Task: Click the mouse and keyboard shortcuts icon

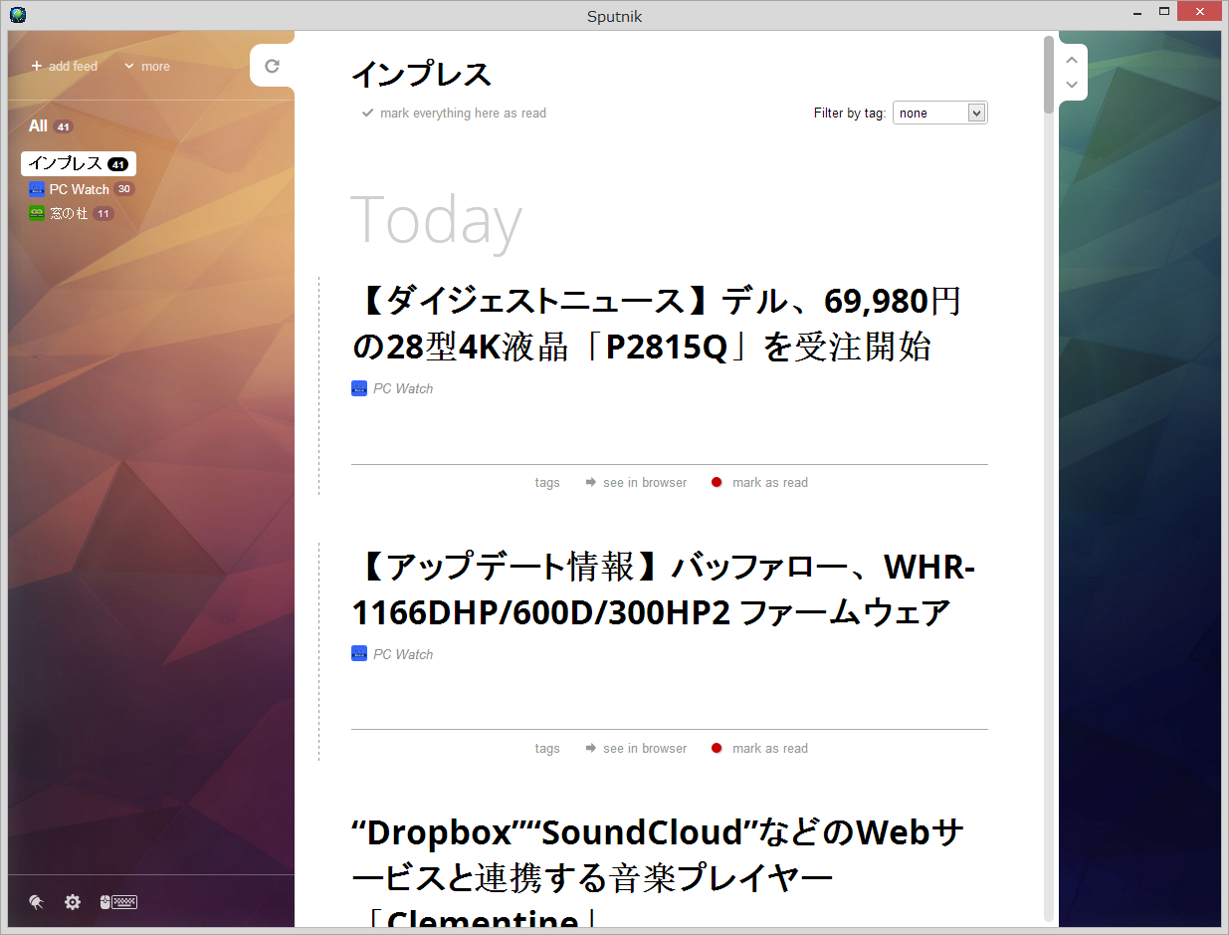Action: 118,902
